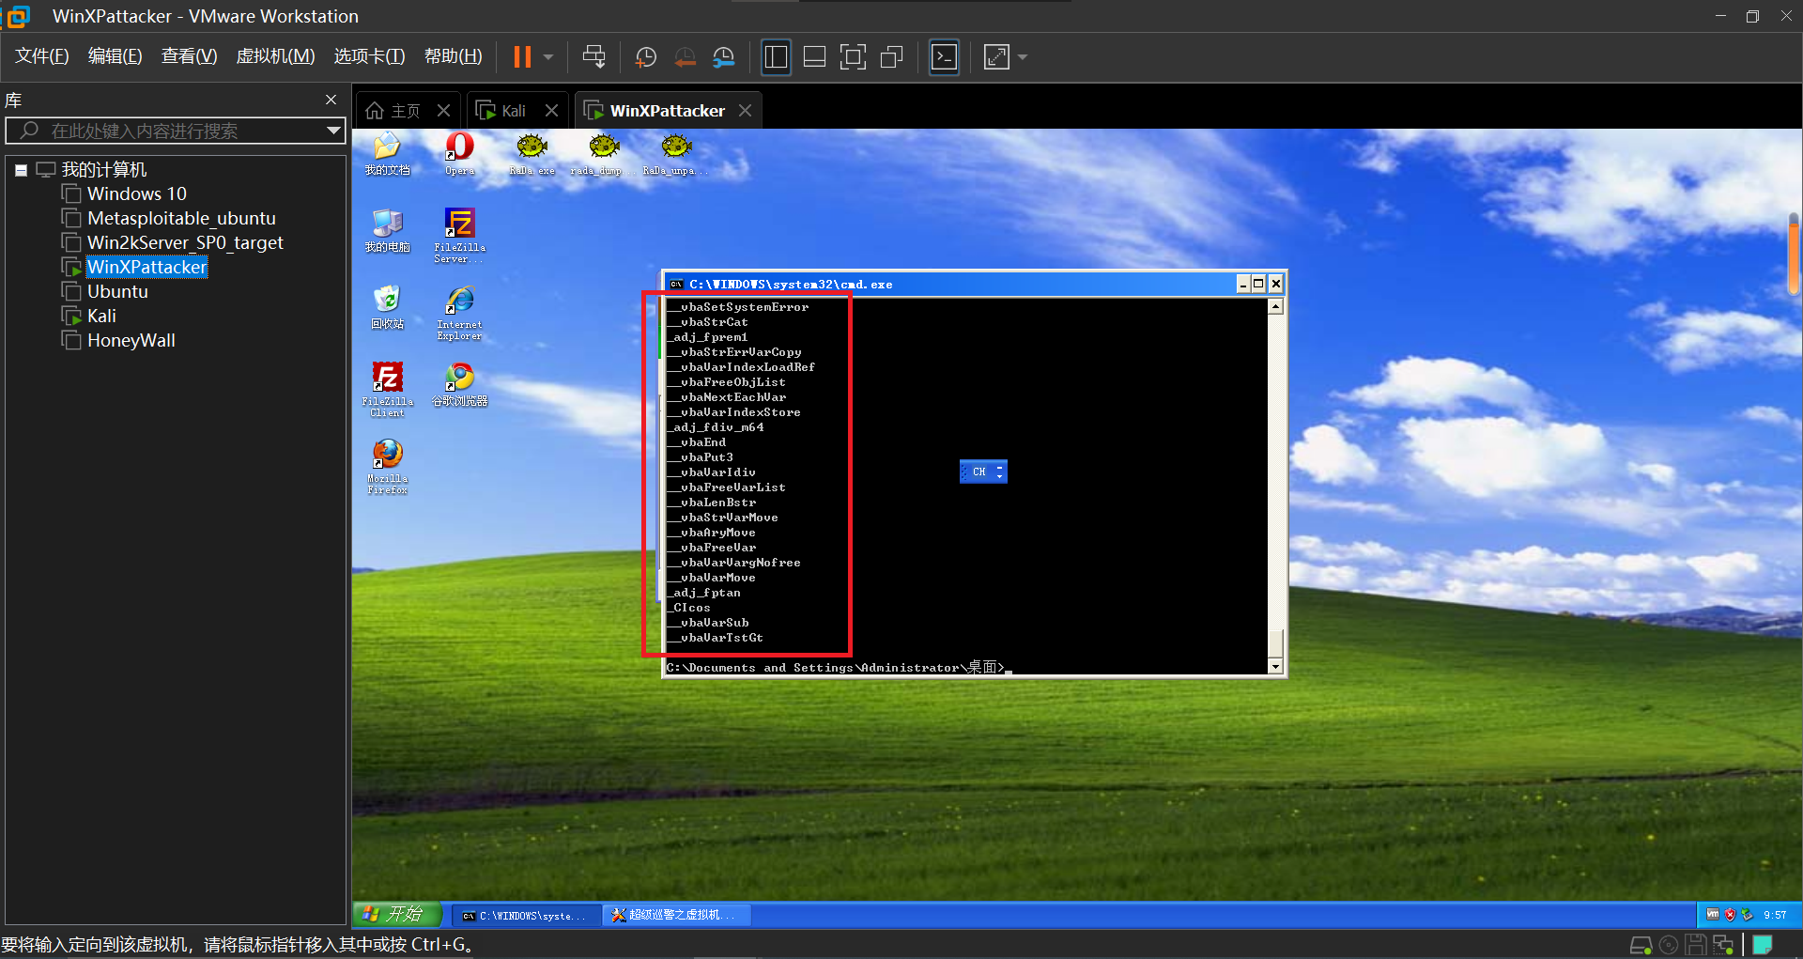This screenshot has width=1803, height=959.
Task: Focus the library search field
Action: click(x=177, y=131)
